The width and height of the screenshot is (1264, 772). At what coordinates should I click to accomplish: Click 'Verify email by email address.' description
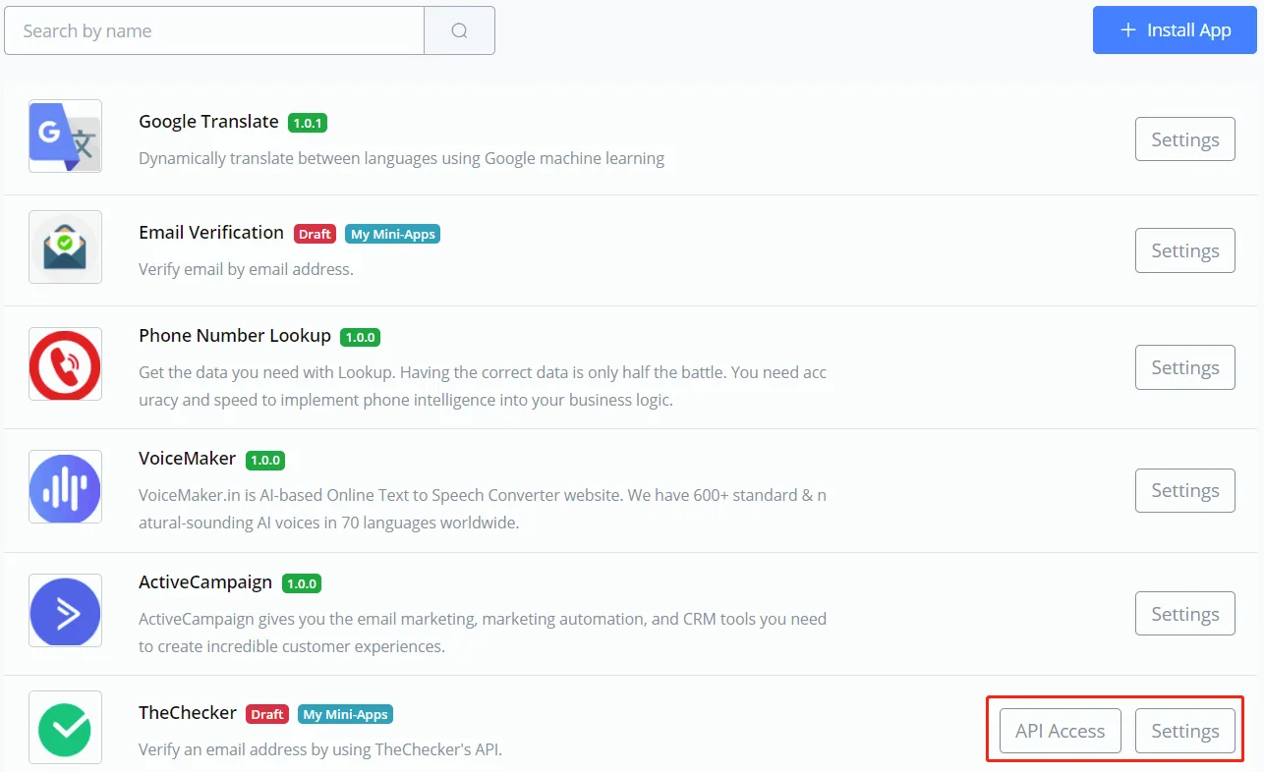(246, 269)
